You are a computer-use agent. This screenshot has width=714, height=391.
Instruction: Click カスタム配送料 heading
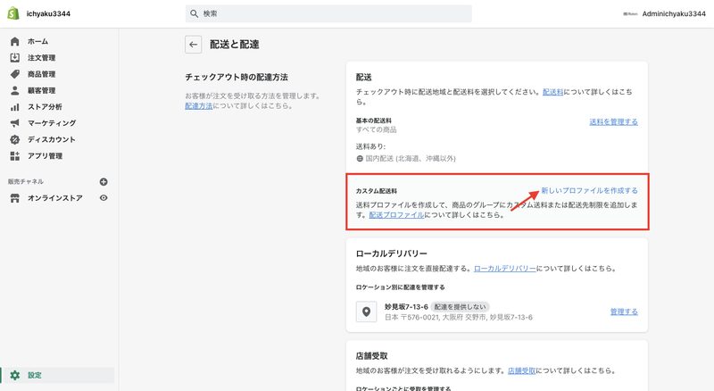376,191
